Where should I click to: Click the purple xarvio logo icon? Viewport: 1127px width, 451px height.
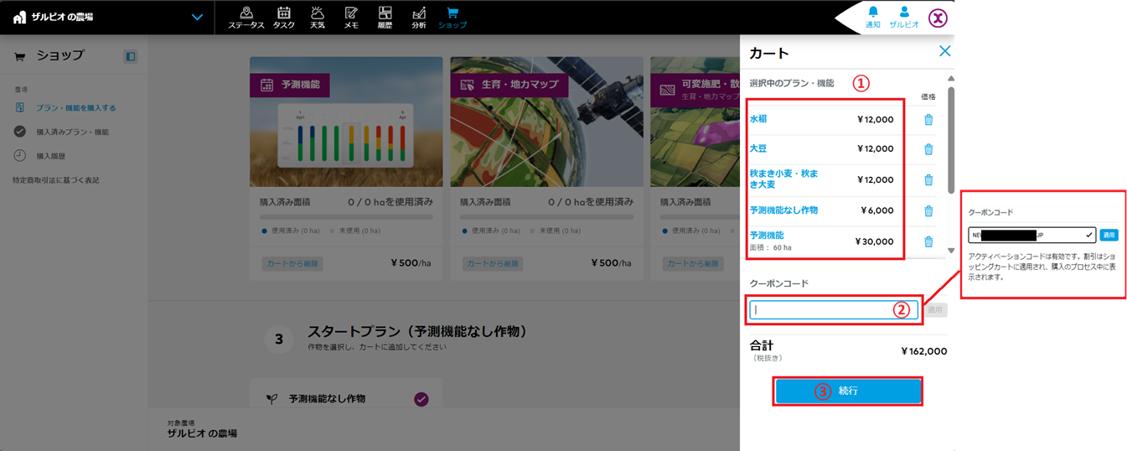pos(938,18)
